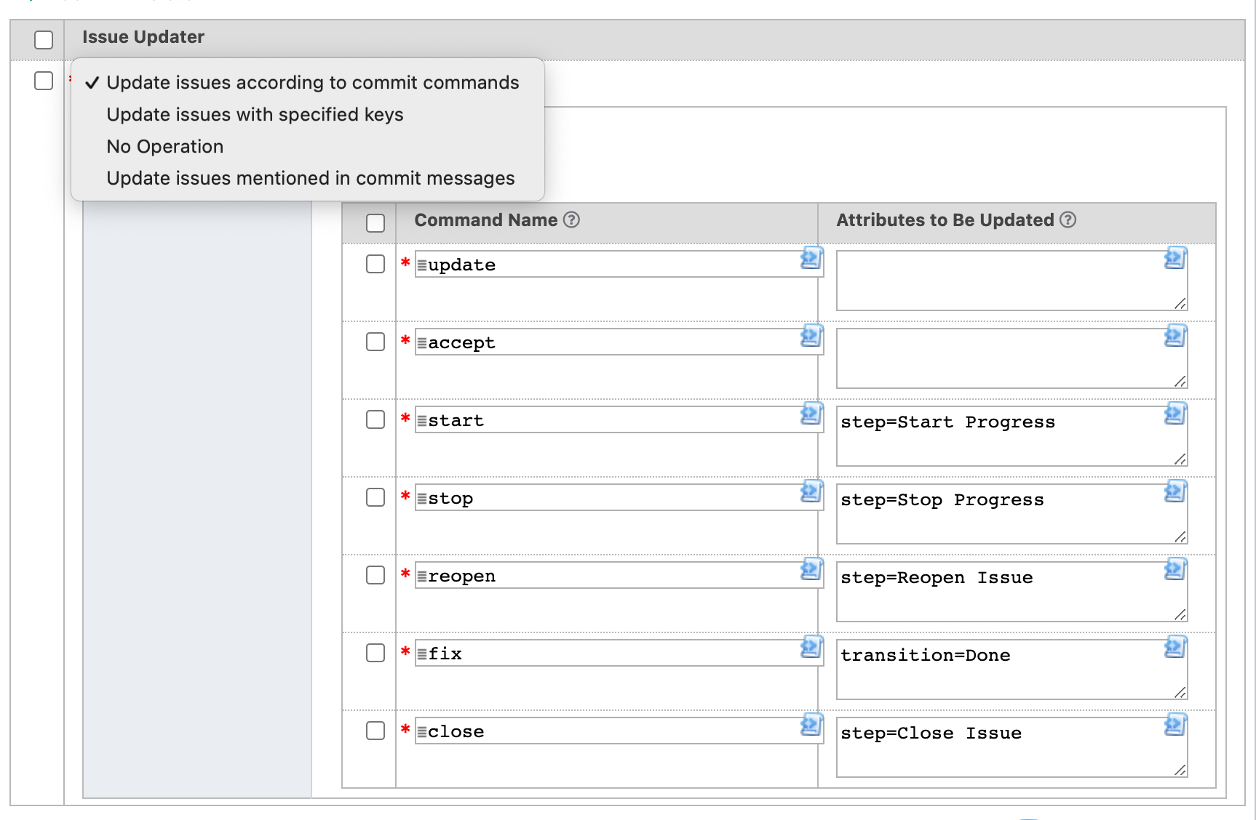This screenshot has height=820, width=1256.
Task: Open script editor icon for reopen command
Action: 811,569
